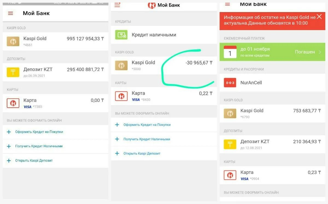Tap ДЕПОЗИТЫ section header in left screen

16,59
